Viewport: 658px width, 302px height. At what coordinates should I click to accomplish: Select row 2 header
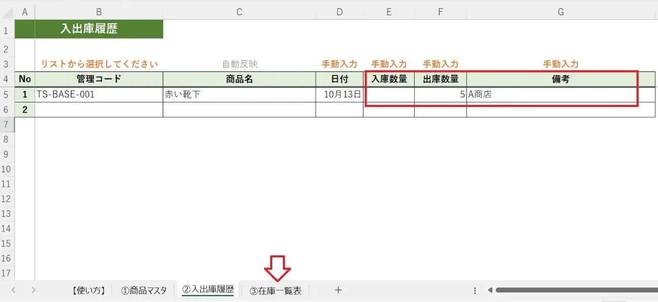click(7, 49)
